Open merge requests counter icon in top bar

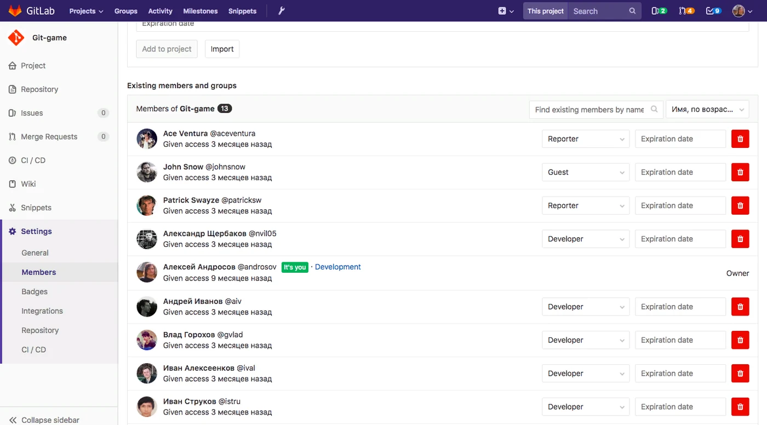click(686, 11)
